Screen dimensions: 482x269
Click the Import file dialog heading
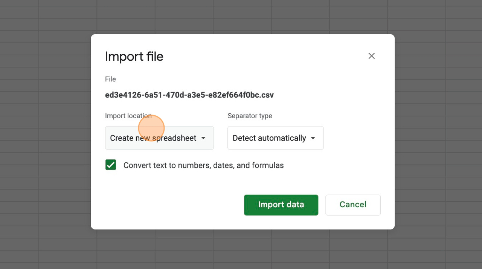[134, 57]
